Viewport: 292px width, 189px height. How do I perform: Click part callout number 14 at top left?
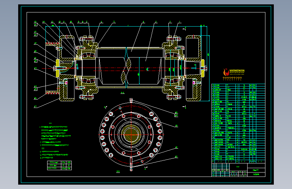43,22
